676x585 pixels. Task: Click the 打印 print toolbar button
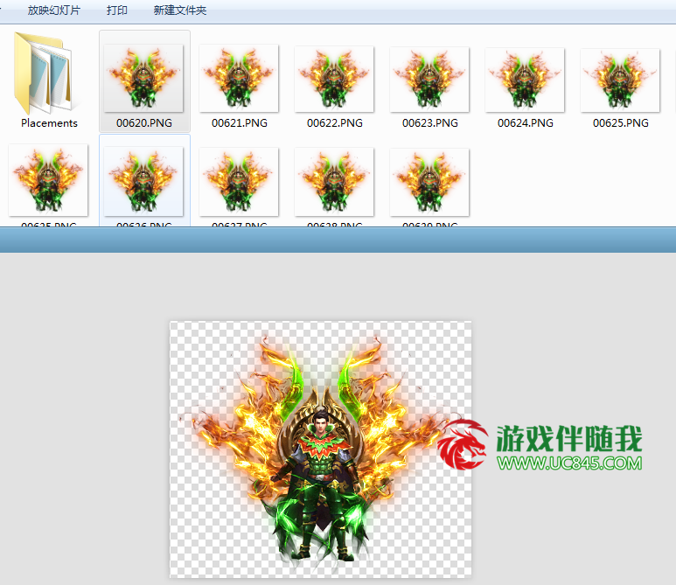tap(117, 10)
